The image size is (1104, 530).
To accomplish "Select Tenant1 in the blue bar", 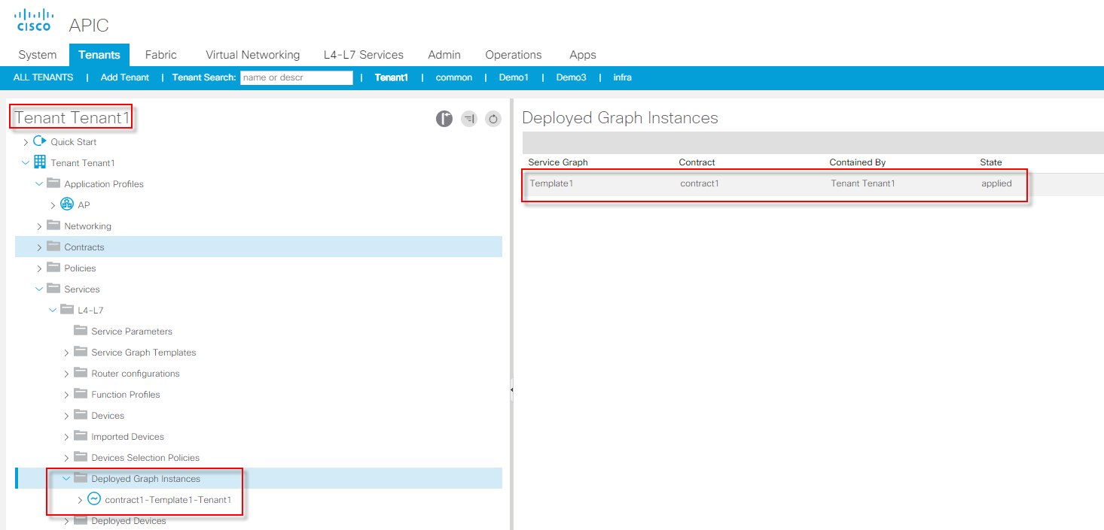I will pyautogui.click(x=392, y=77).
